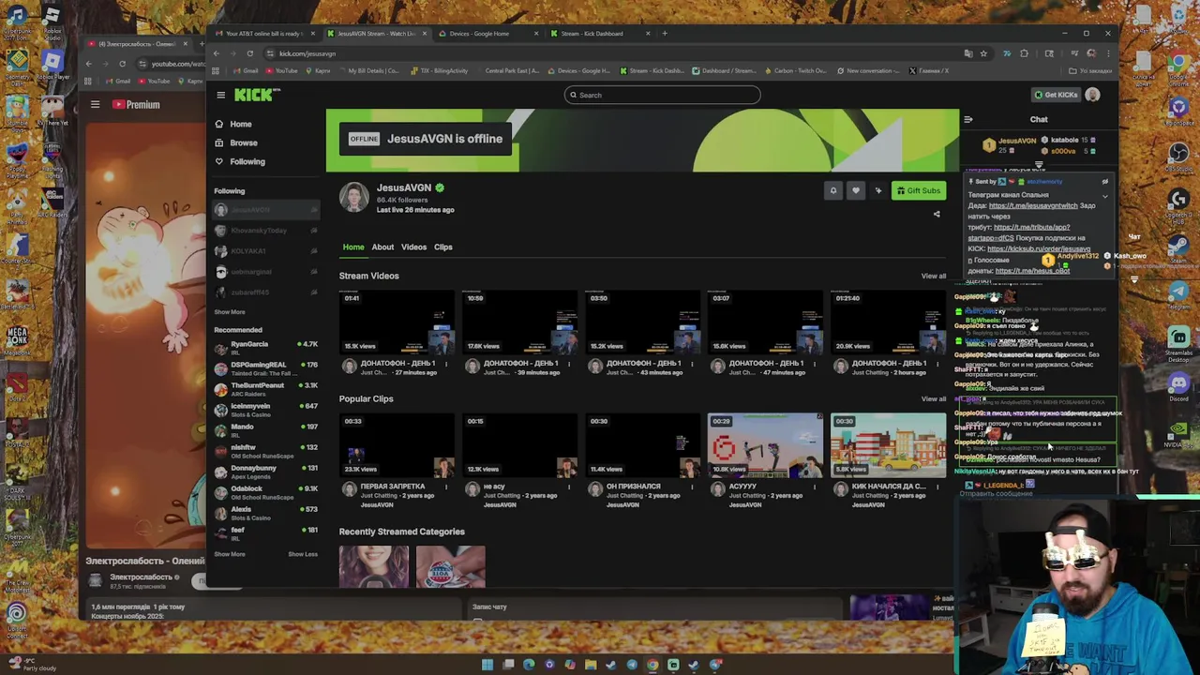Click the Gift Subs button
This screenshot has width=1200, height=675.
click(x=918, y=190)
